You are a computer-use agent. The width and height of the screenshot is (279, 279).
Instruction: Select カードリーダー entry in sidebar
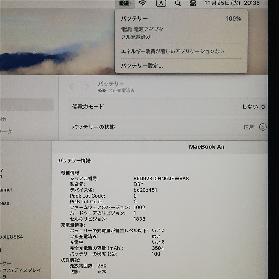tap(6, 263)
